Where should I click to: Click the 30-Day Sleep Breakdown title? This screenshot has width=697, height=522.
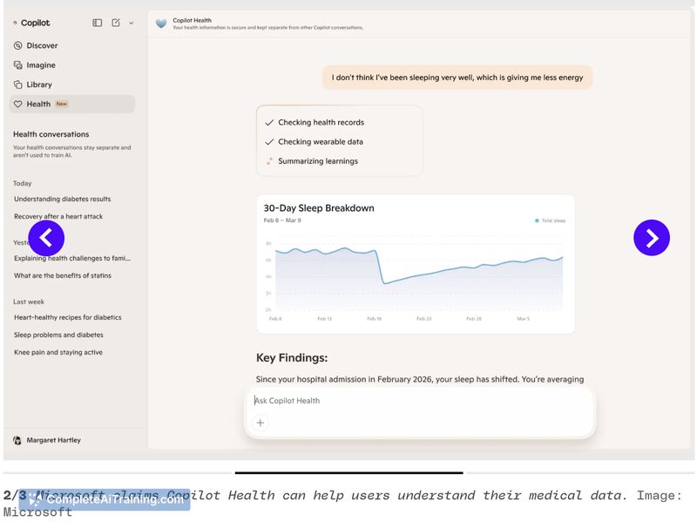[x=319, y=208]
